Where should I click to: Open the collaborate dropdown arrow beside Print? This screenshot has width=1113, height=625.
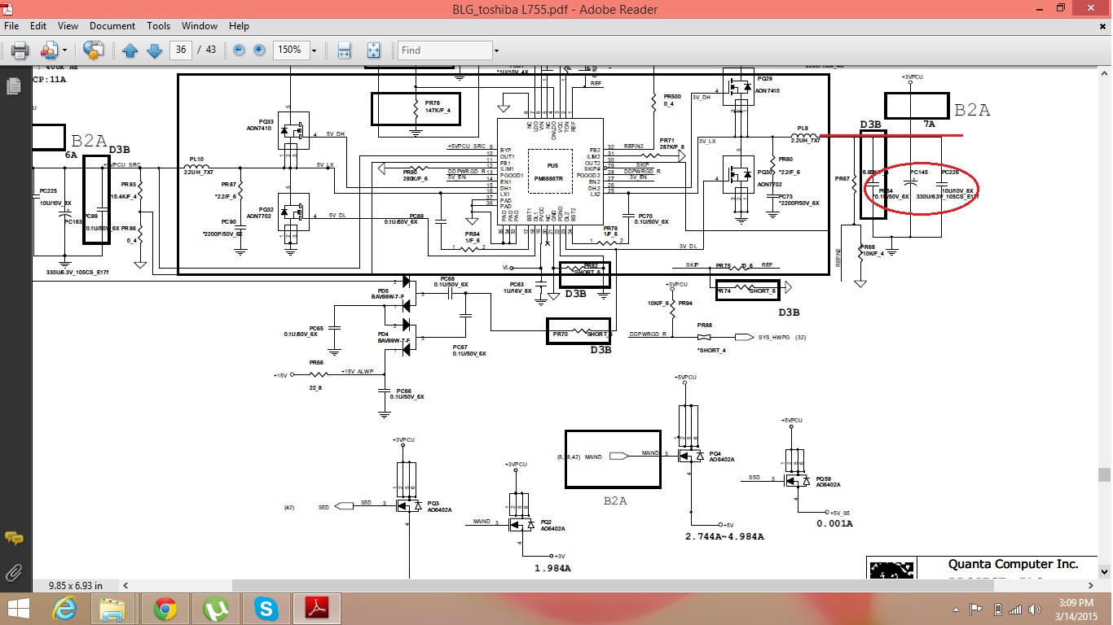64,50
